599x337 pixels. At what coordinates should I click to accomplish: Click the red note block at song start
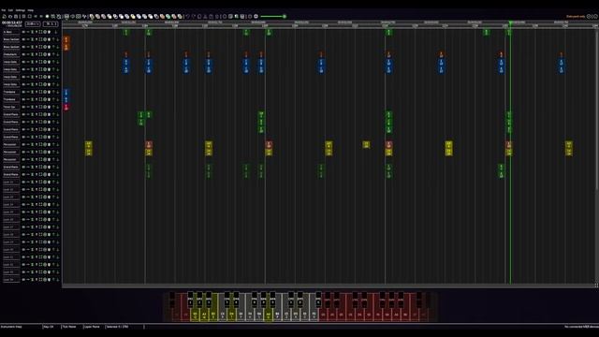pos(66,107)
